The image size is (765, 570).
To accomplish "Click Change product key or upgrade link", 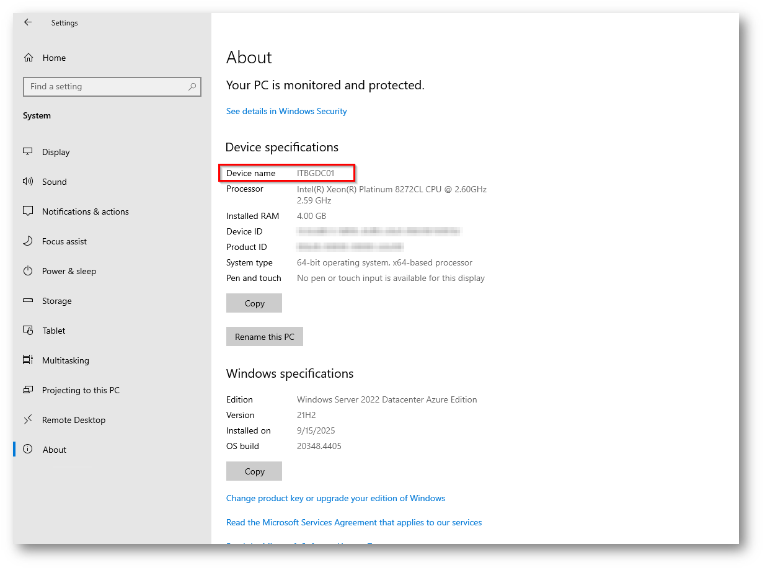I will [x=335, y=498].
